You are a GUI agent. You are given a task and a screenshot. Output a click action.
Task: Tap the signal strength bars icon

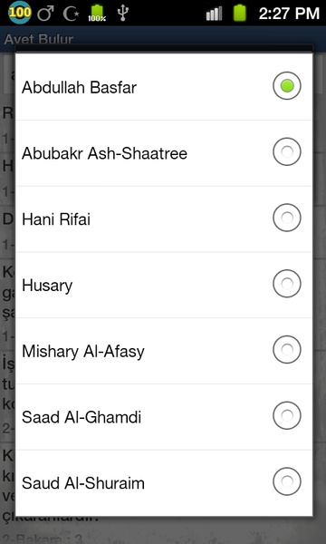(x=214, y=14)
